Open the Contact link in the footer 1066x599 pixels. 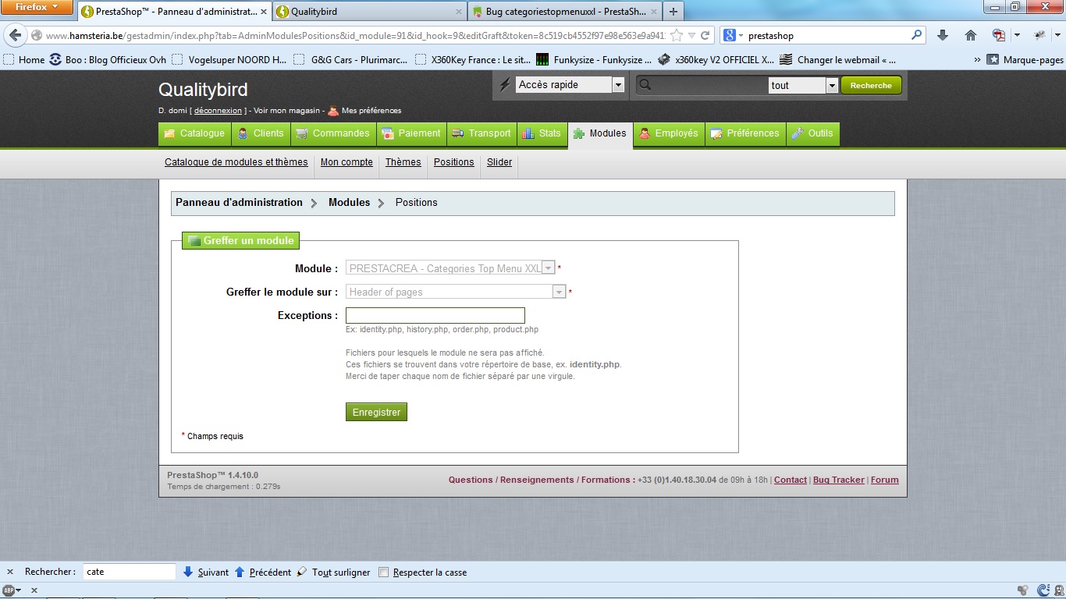[791, 480]
